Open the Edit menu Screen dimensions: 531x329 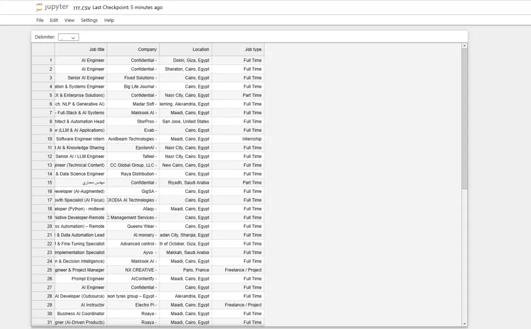[54, 20]
